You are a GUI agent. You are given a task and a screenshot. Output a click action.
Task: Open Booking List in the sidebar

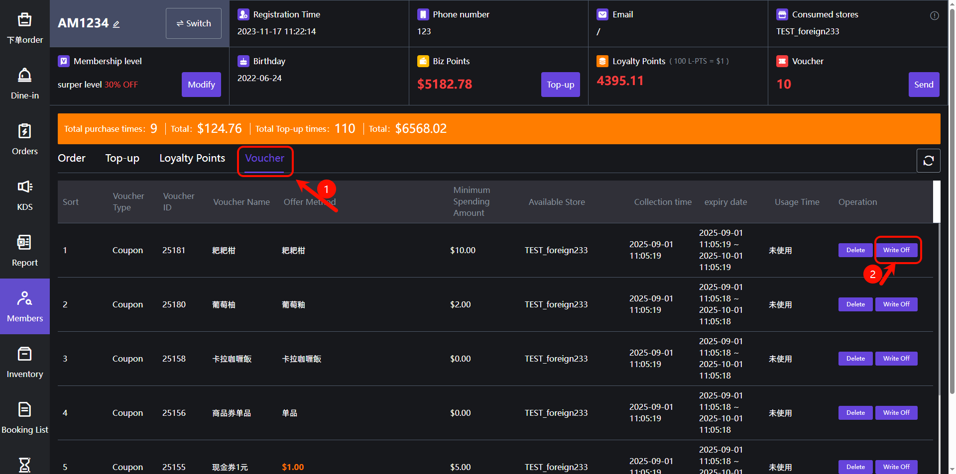[x=24, y=418]
